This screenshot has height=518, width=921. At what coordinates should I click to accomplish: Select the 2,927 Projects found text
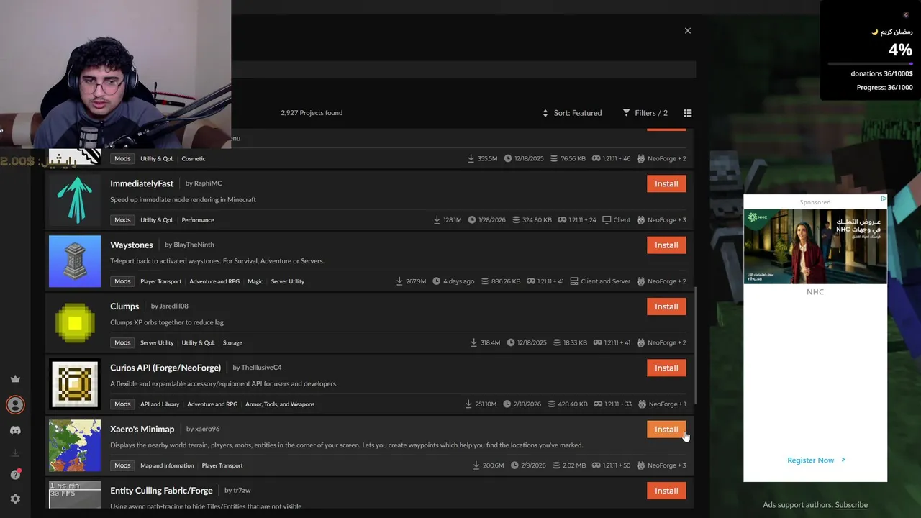click(x=312, y=113)
